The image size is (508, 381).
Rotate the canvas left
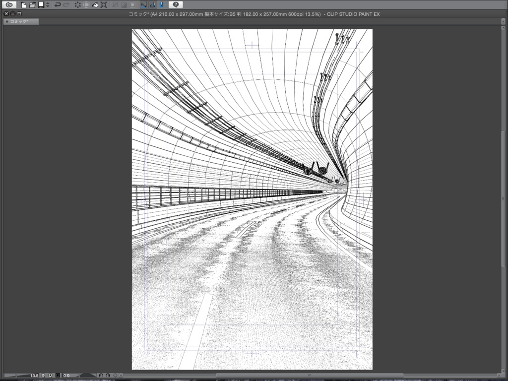(101, 376)
